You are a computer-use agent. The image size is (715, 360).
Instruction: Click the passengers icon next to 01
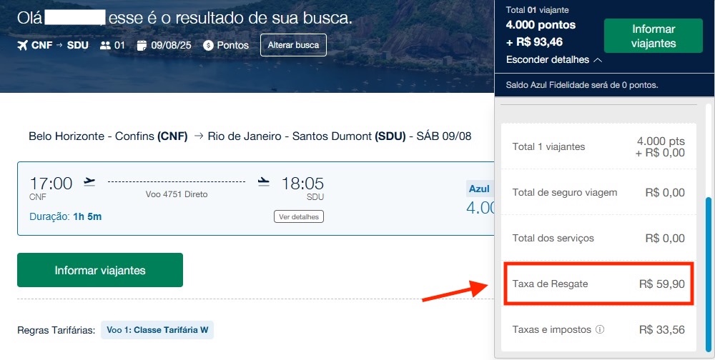[105, 45]
